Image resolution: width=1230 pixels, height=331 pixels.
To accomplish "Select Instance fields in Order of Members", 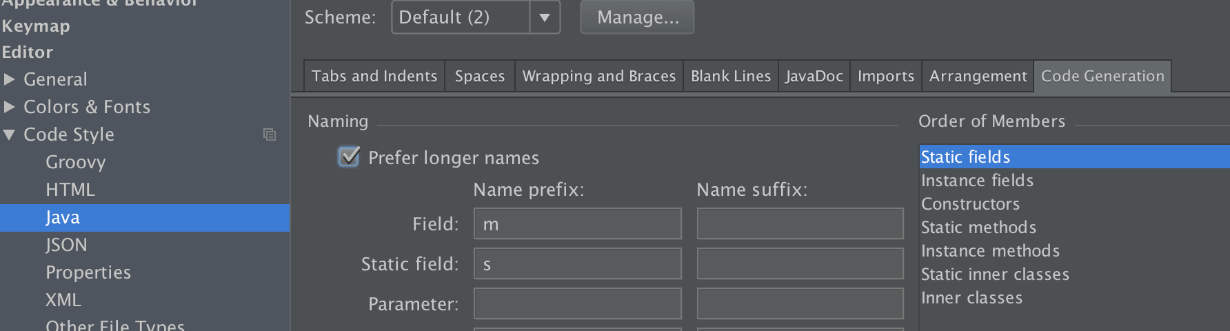I will (x=977, y=181).
